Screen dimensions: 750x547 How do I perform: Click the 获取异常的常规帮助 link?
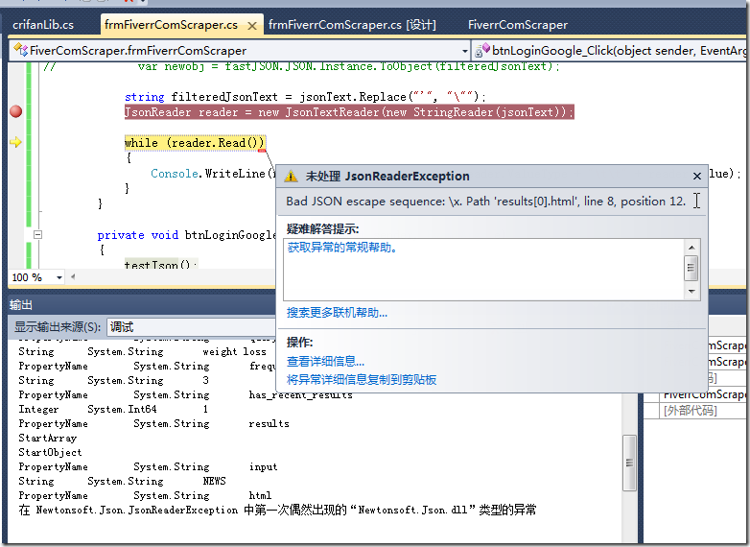coord(341,247)
